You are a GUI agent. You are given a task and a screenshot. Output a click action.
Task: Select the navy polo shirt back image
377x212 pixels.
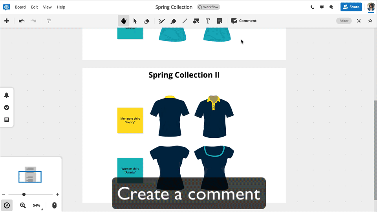tap(170, 116)
